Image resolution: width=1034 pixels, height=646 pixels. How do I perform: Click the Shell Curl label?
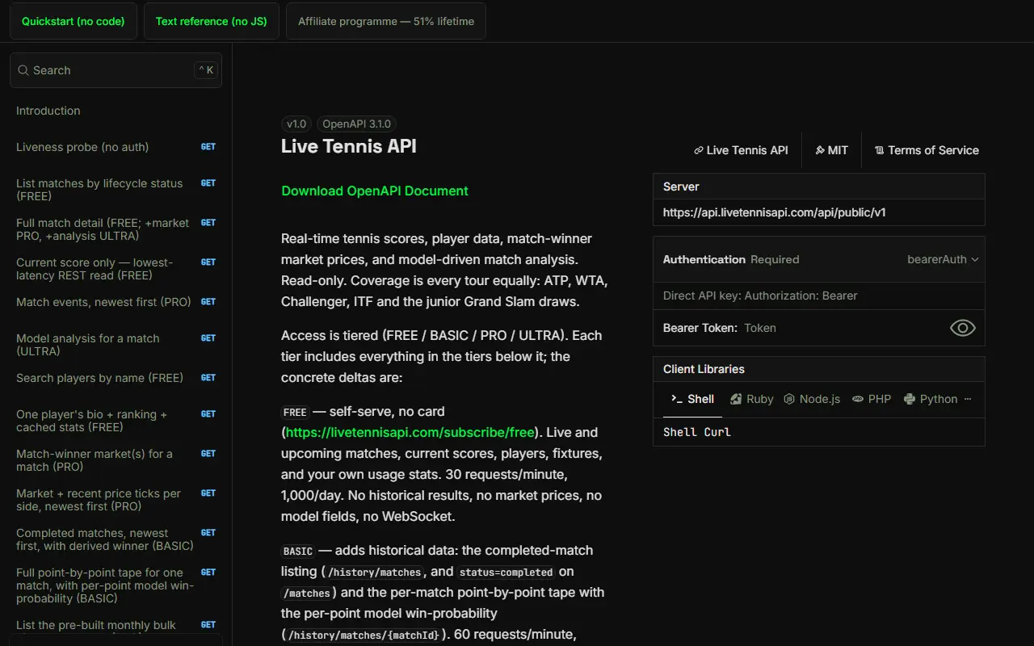click(697, 432)
